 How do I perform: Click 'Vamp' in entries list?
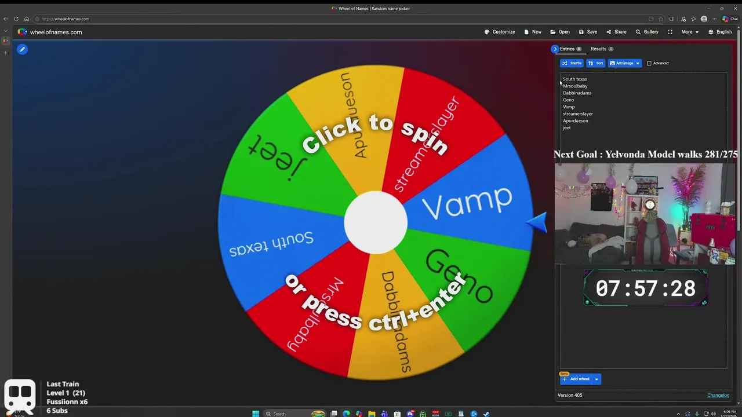click(x=569, y=107)
